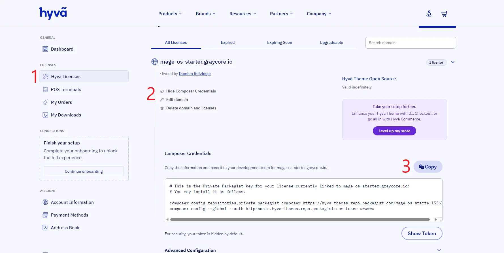Image resolution: width=504 pixels, height=253 pixels.
Task: Click the credentials scrollbar right arrow
Action: pyautogui.click(x=435, y=219)
